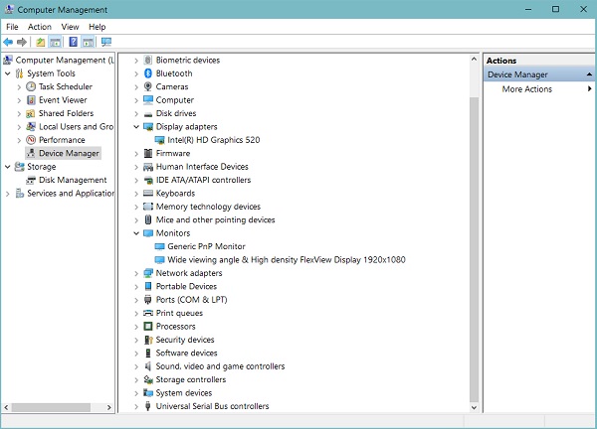Expand the Network adapters category
597x429 pixels.
coord(137,273)
